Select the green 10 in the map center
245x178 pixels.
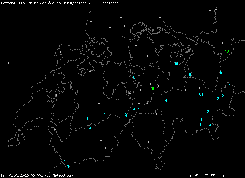tap(153, 89)
